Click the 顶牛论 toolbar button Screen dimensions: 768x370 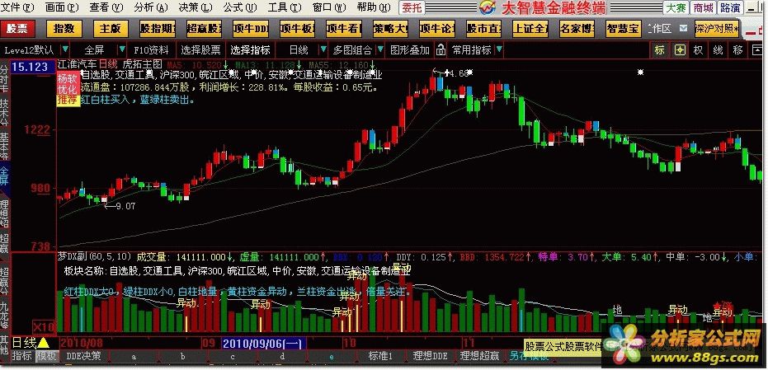pos(436,28)
